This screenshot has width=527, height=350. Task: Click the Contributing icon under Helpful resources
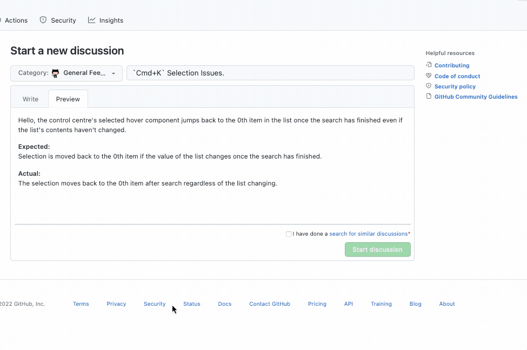pyautogui.click(x=429, y=65)
